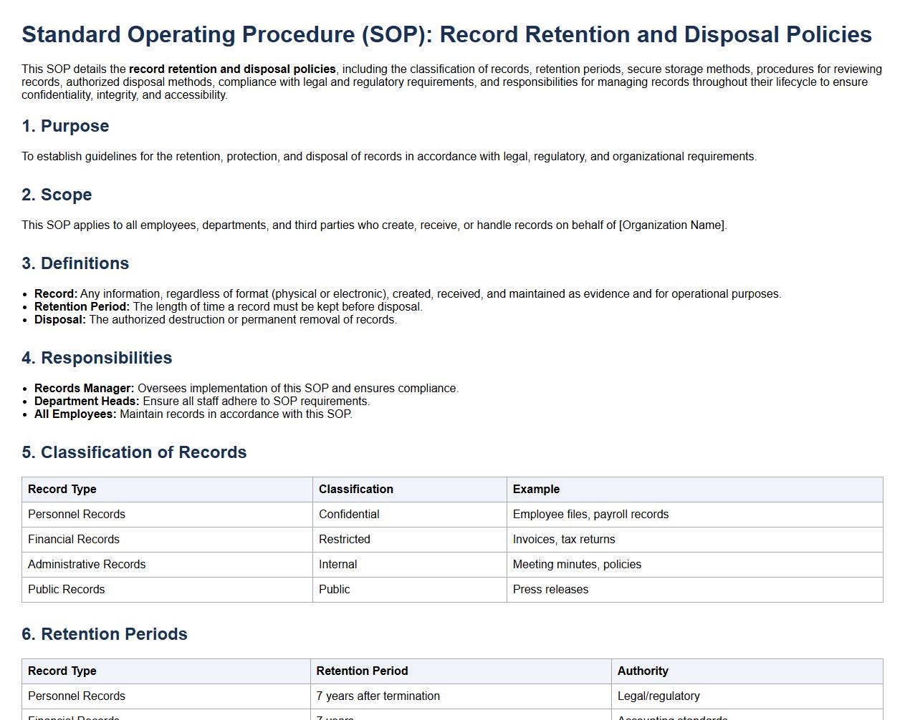Click the '2. Scope' heading
Screen dimensions: 905x720
click(x=57, y=195)
